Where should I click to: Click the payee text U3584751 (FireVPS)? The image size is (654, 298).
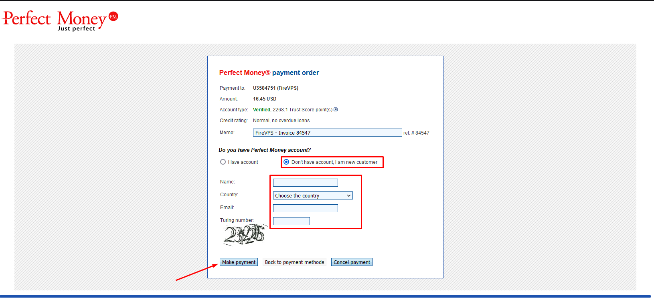(275, 88)
